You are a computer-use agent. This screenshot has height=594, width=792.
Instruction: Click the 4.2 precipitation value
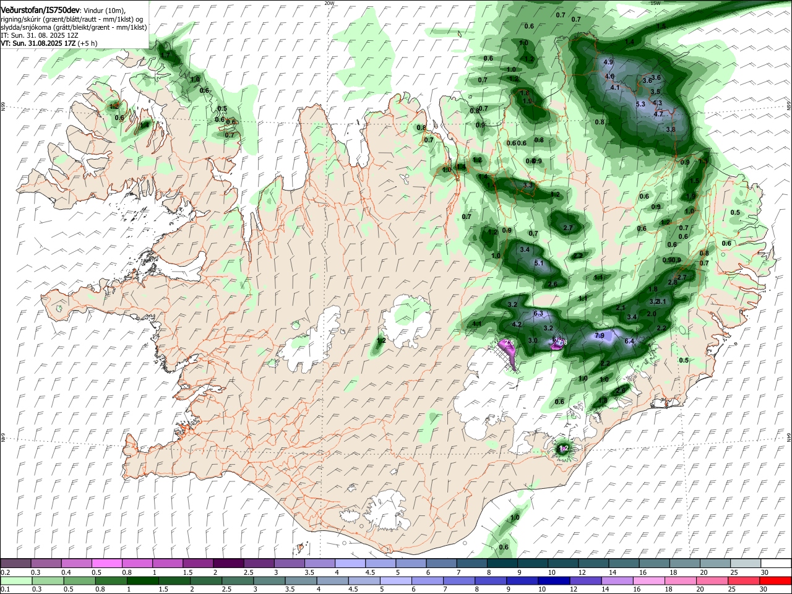[518, 325]
